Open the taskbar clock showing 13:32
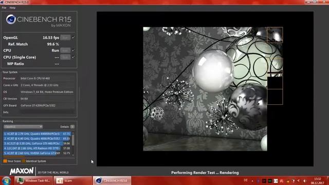 (318, 181)
